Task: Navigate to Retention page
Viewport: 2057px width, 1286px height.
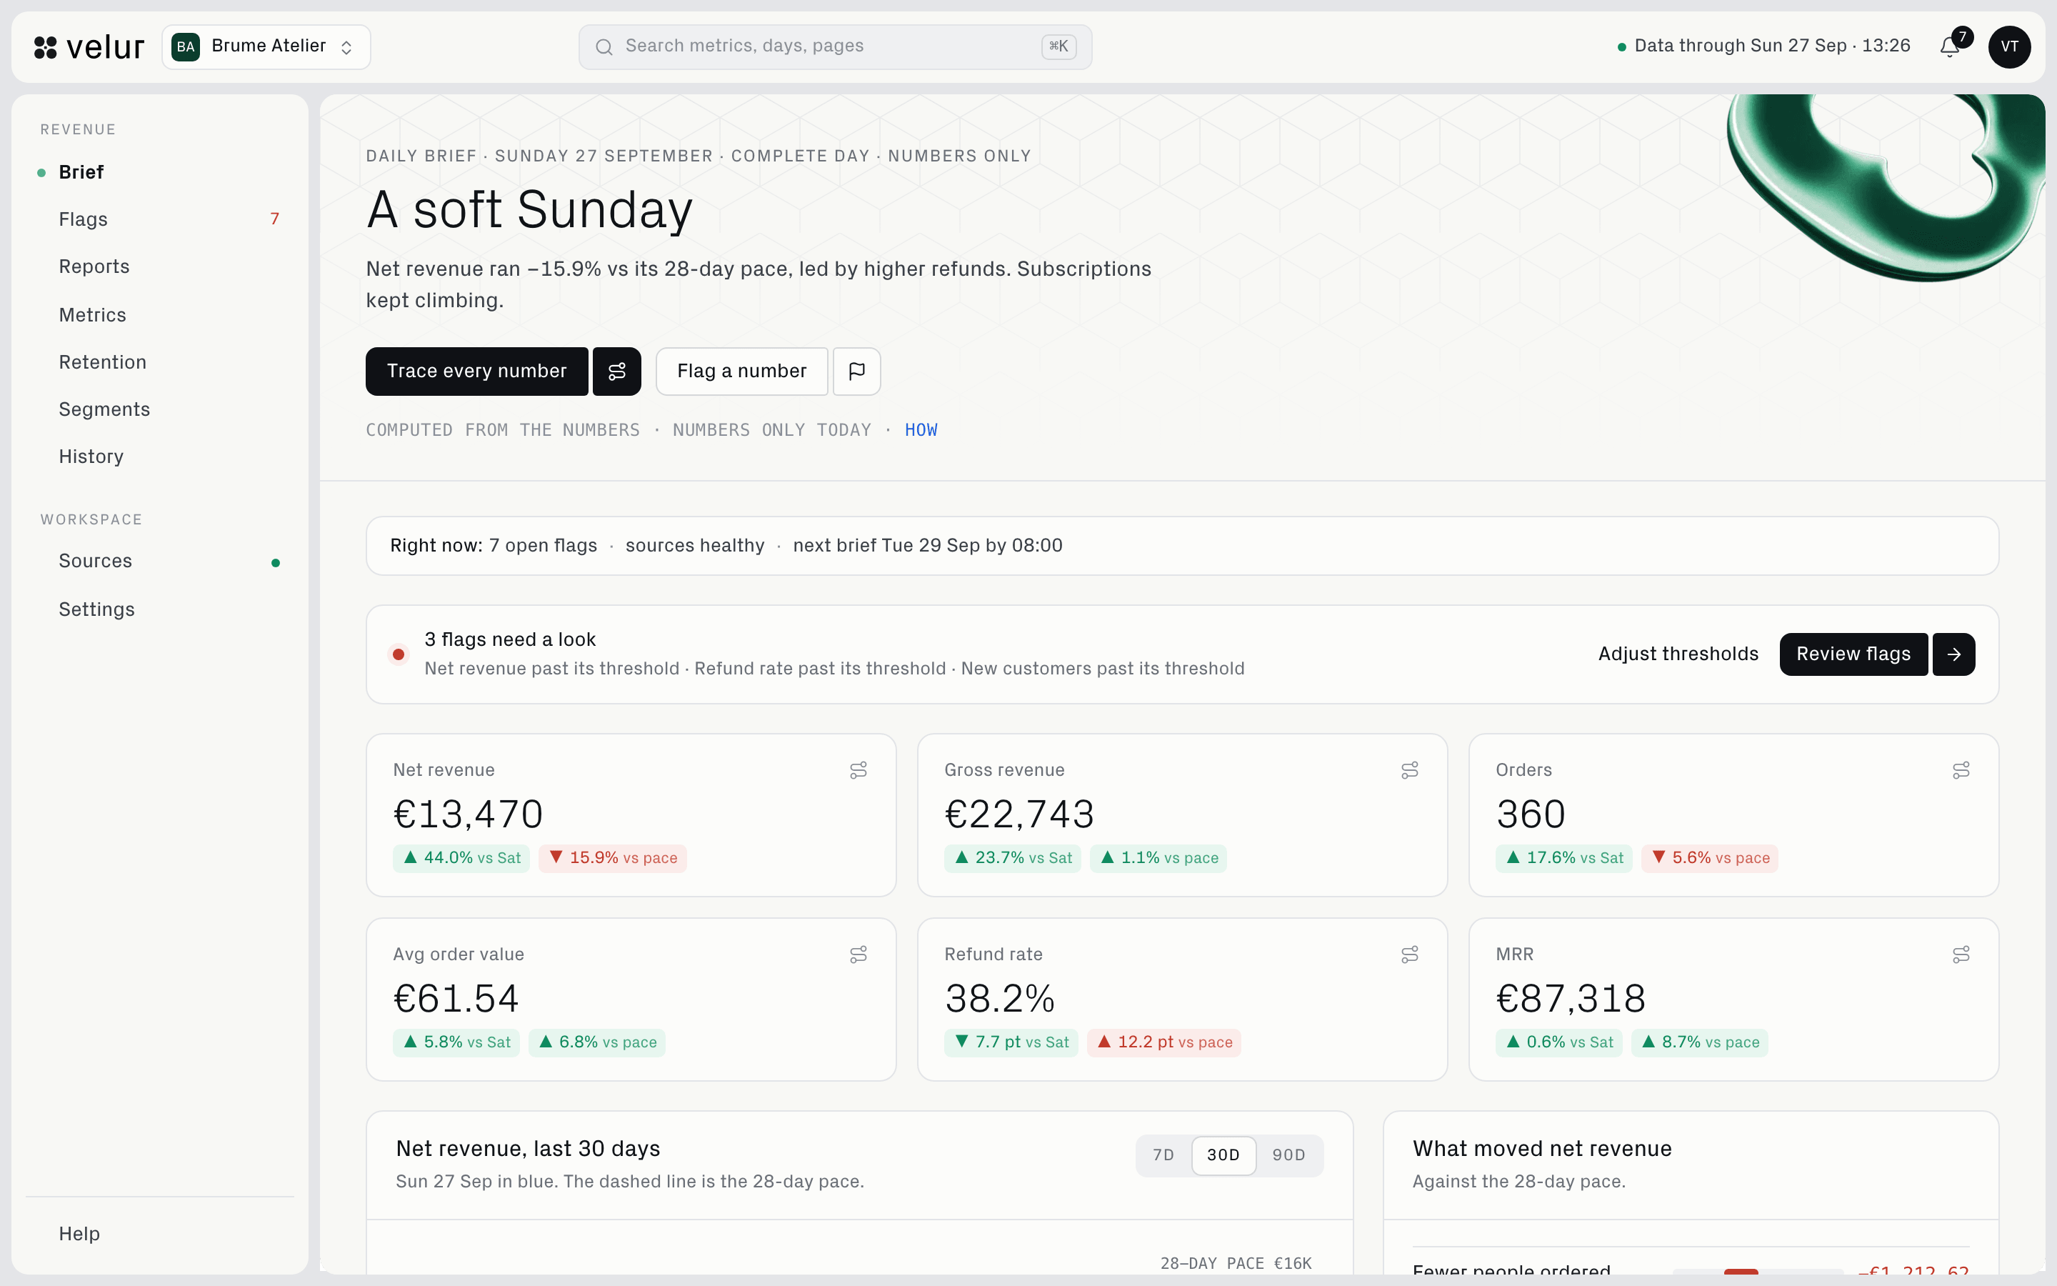Action: click(160, 362)
